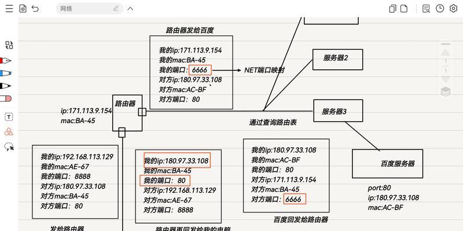
Task: Click the 路由器 box label
Action: pos(125,103)
